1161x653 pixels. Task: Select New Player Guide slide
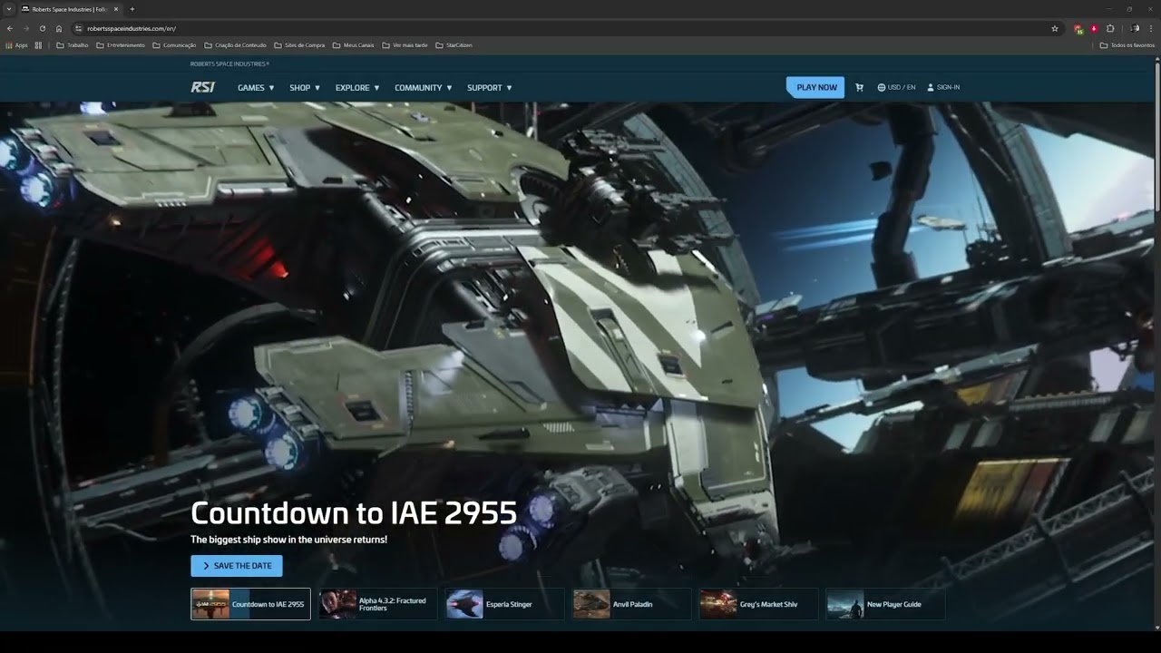coord(885,604)
